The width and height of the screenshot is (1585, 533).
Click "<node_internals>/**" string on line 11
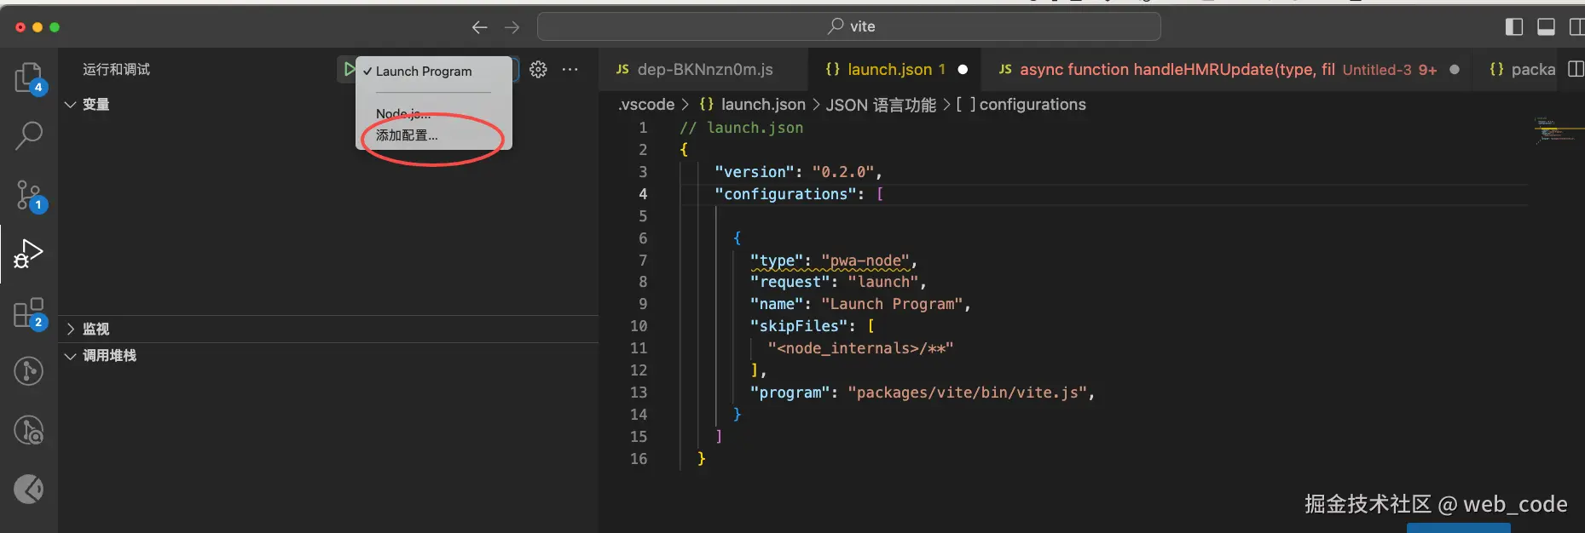[860, 348]
